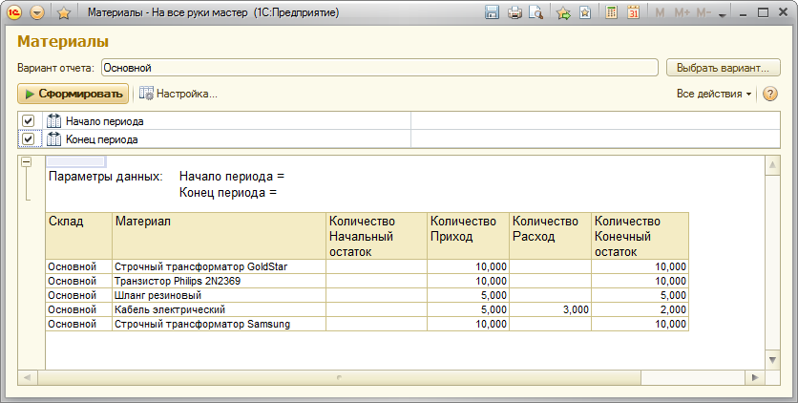Select the Кабель электрический cell
This screenshot has height=403, width=798.
pyautogui.click(x=219, y=309)
